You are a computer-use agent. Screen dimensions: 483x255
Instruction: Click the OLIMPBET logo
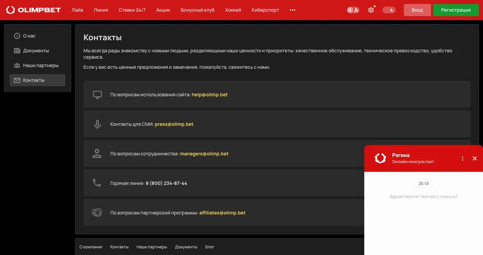point(33,10)
